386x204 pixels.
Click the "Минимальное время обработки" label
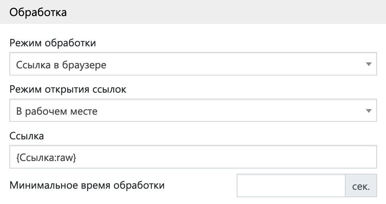tap(87, 185)
